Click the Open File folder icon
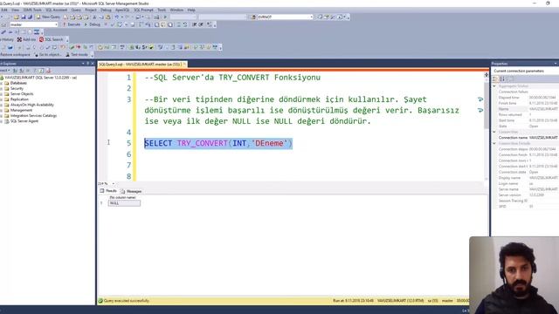Image resolution: width=559 pixels, height=314 pixels. pos(17,17)
